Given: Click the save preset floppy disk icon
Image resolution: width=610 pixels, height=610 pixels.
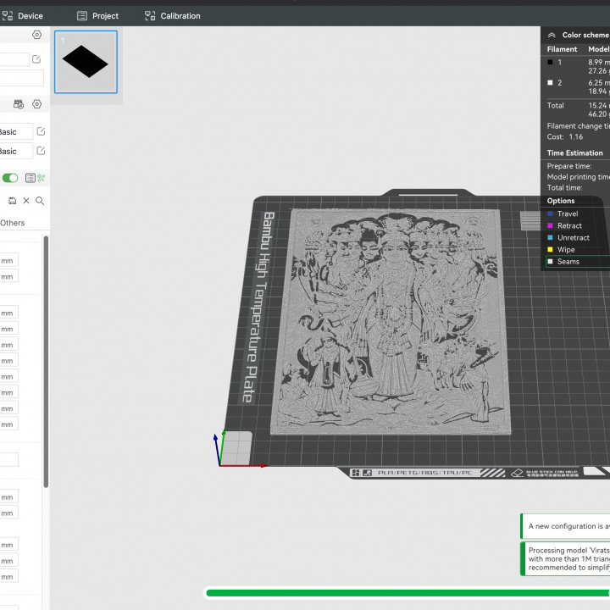Looking at the screenshot, I should pyautogui.click(x=13, y=201).
